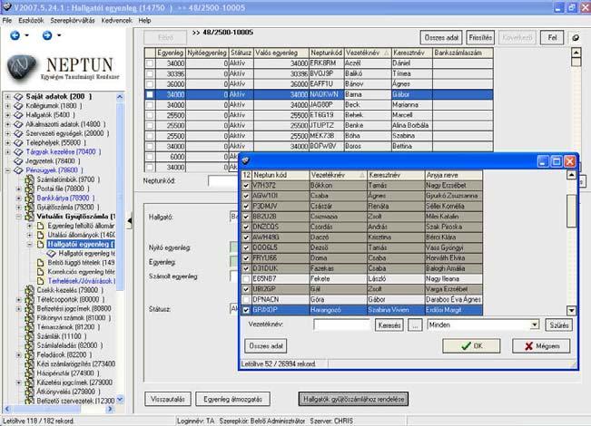
Task: Click the left panel collapse arrow
Action: tap(130, 221)
